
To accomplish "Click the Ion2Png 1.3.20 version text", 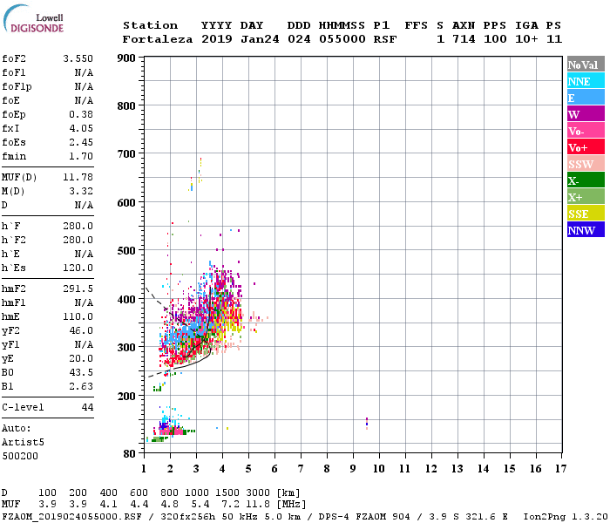I will (x=566, y=516).
